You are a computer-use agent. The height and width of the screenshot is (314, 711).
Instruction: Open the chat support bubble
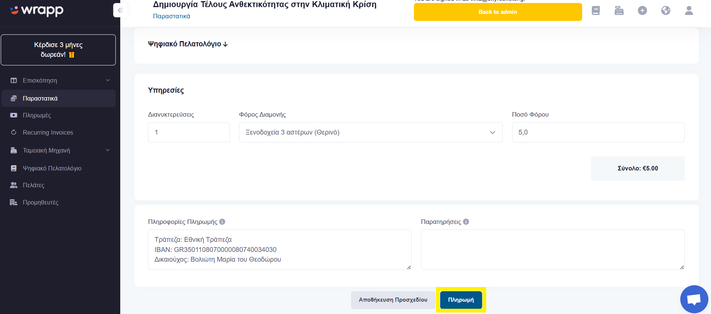694,299
